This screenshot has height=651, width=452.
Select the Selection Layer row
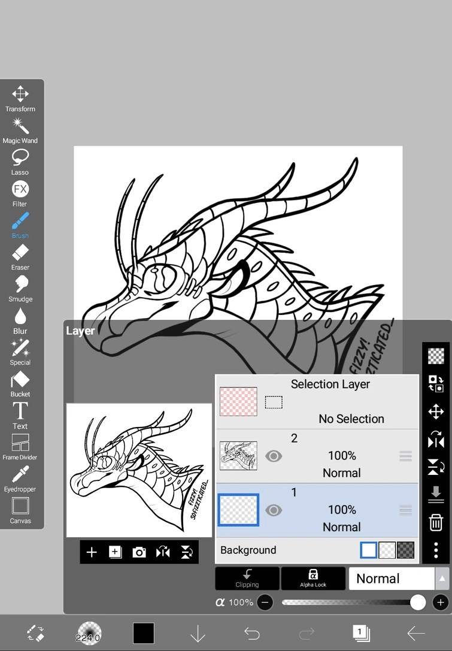317,402
